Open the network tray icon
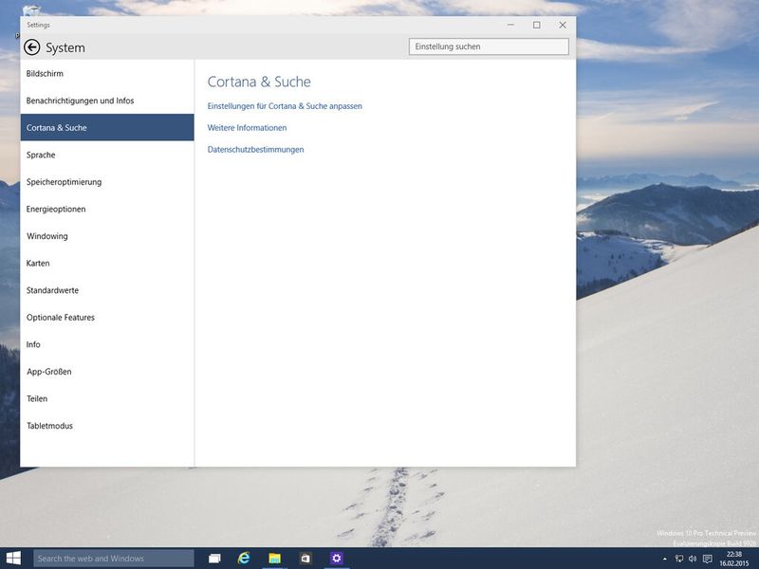759x569 pixels. point(679,559)
